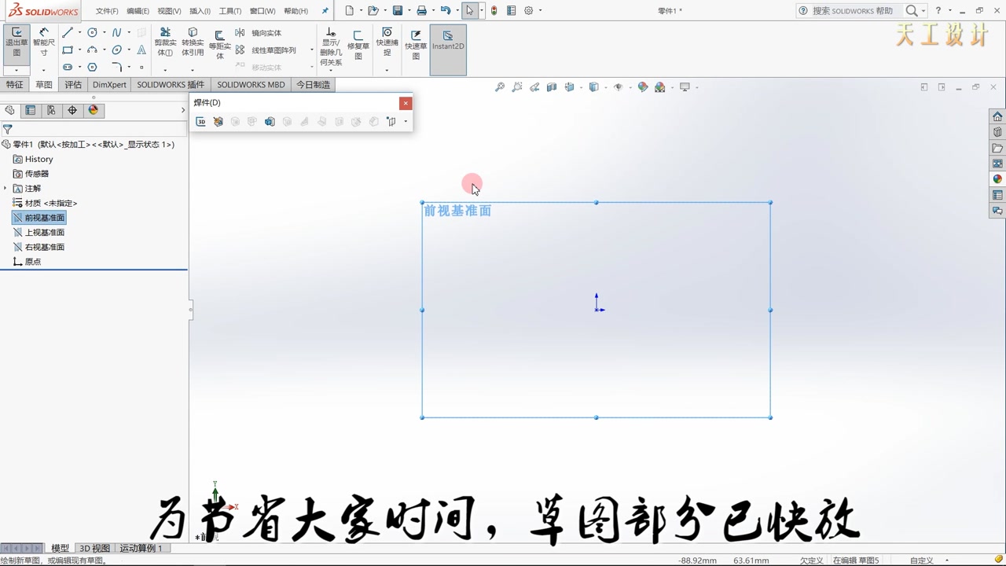Image resolution: width=1006 pixels, height=566 pixels.
Task: Click the Print icon in top toolbar
Action: click(422, 10)
